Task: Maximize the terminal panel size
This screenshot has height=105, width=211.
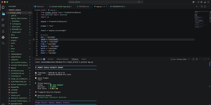Action: coord(205,59)
